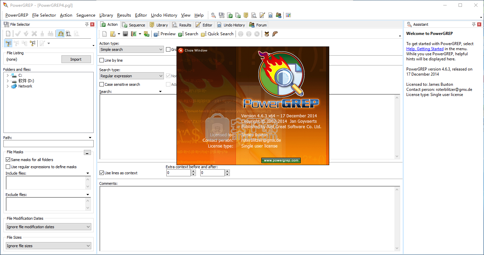Click the Action panel icon in top toolbar
Image resolution: width=484 pixels, height=255 pixels.
point(230,15)
